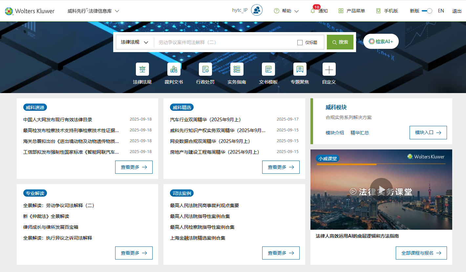Screen dimensions: 466x272
Task: Expand the 威科先行 法律信息库 dropdown
Action: [x=93, y=11]
